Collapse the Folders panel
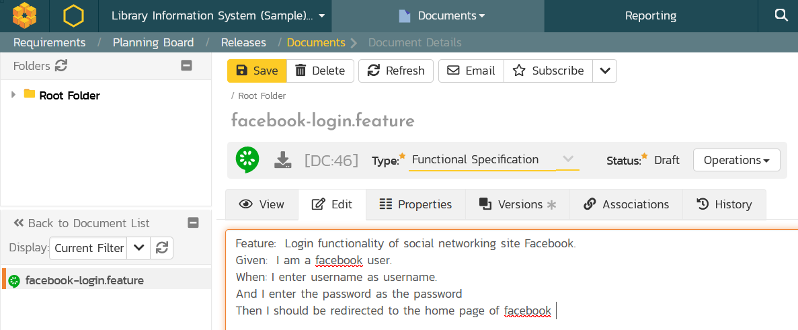 tap(187, 66)
